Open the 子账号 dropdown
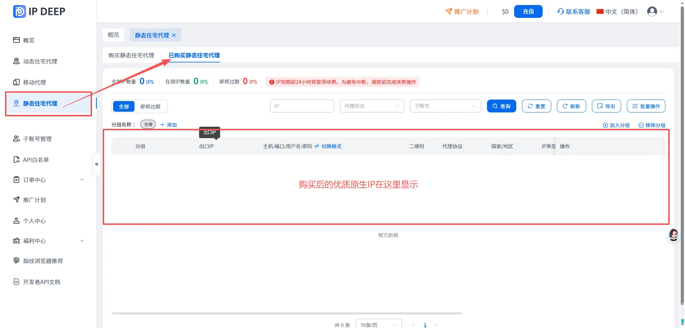685x328 pixels. coord(446,106)
